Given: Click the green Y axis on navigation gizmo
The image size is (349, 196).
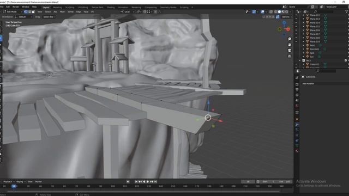Looking at the screenshot, I should pyautogui.click(x=280, y=29).
